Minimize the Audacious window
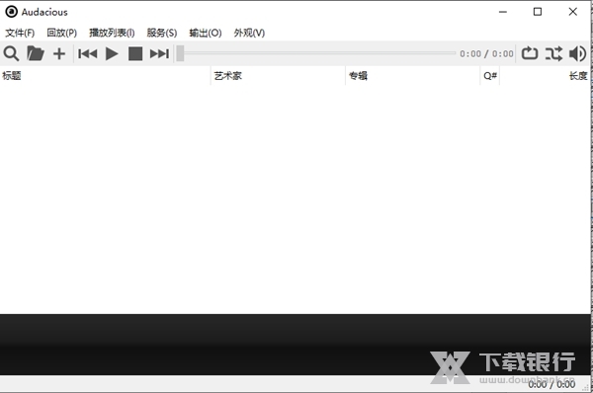 click(503, 12)
